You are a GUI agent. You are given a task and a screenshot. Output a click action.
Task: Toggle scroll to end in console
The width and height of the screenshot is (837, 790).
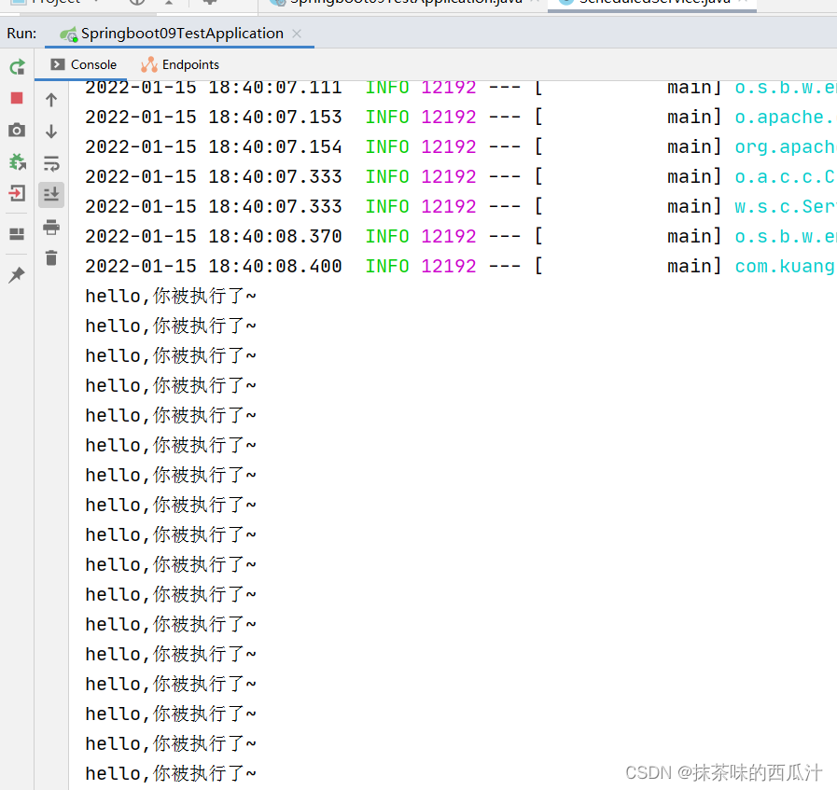[x=51, y=193]
